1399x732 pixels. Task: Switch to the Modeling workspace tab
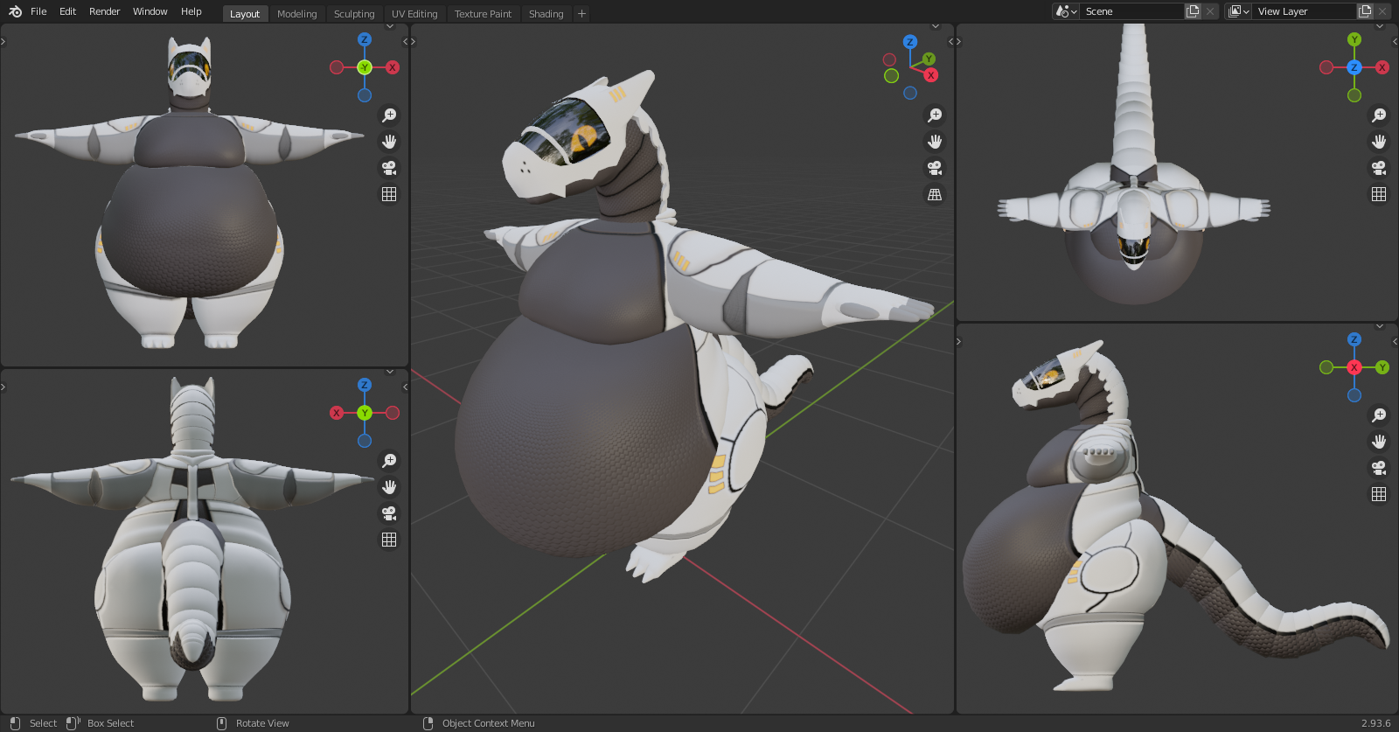click(x=296, y=14)
